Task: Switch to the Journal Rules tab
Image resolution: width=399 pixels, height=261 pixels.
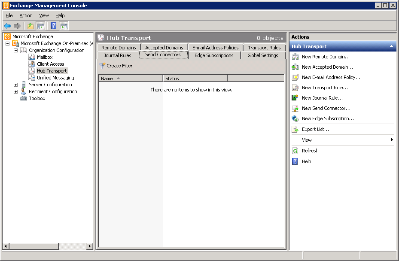Action: [117, 55]
